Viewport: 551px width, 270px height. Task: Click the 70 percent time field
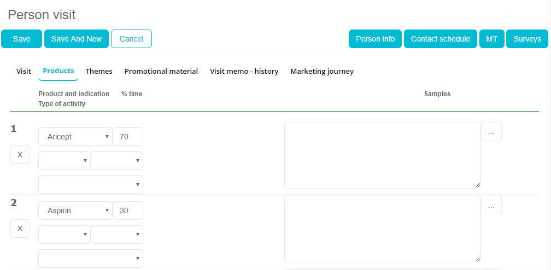(127, 137)
